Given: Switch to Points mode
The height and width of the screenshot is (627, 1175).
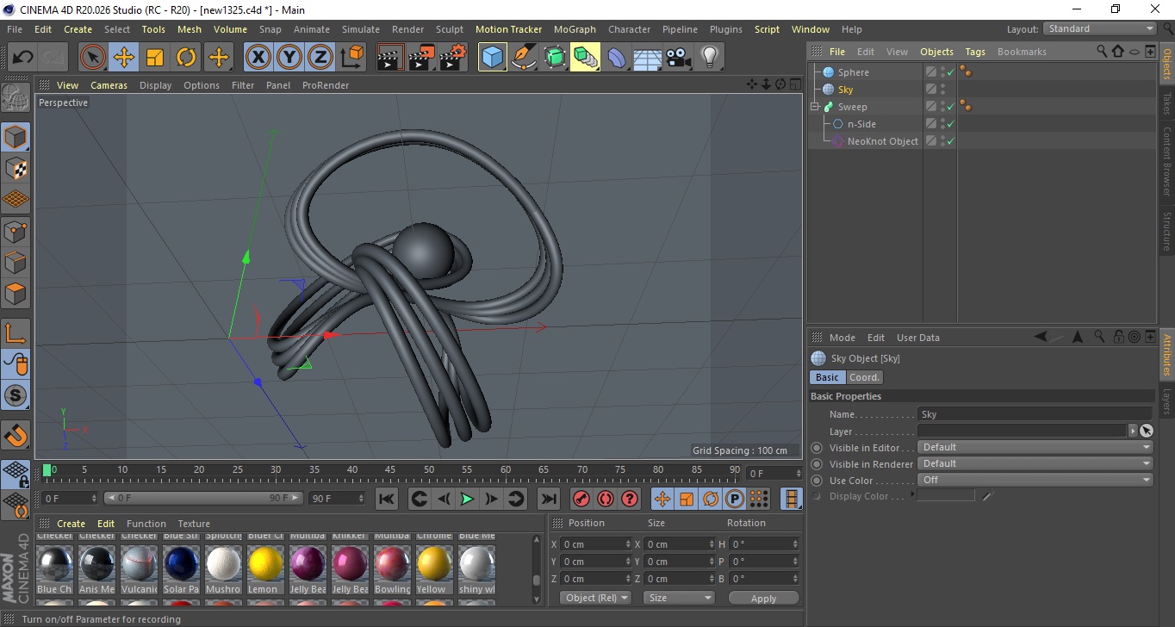Looking at the screenshot, I should (16, 231).
